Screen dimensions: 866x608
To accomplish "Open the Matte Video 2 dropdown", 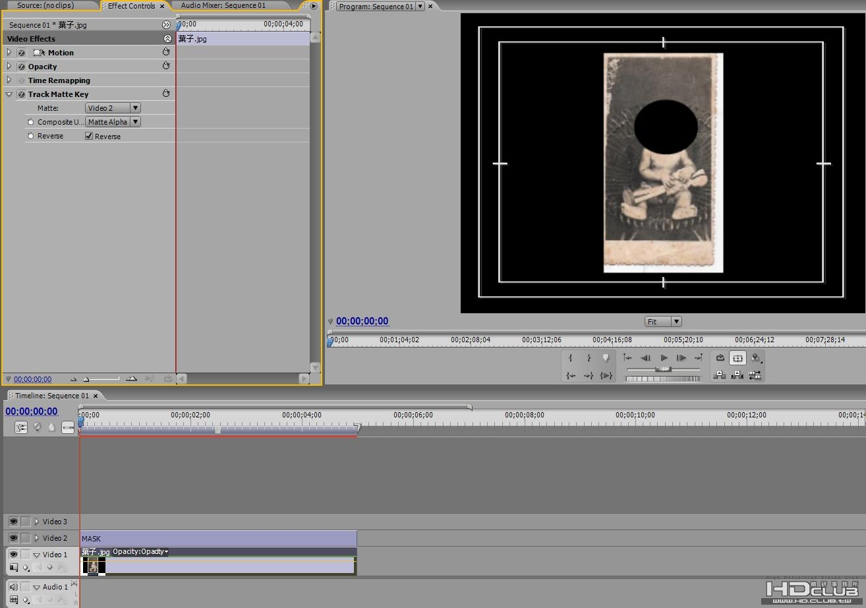I will (x=113, y=108).
